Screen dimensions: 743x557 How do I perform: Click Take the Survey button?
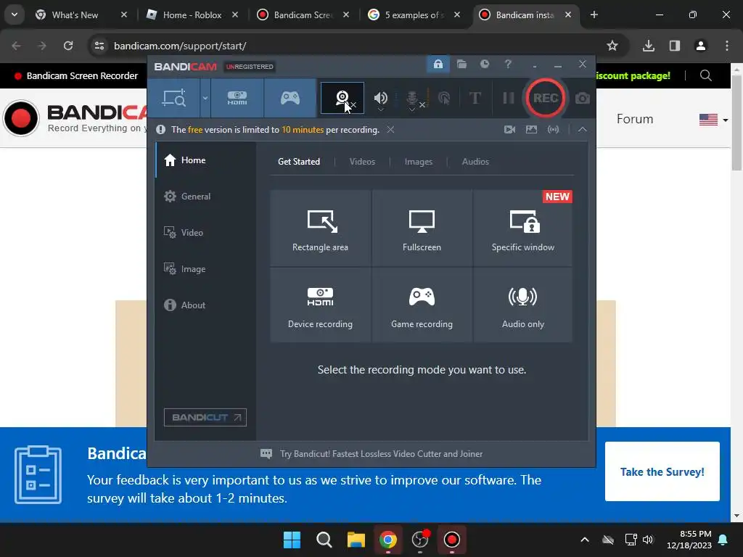[662, 471]
